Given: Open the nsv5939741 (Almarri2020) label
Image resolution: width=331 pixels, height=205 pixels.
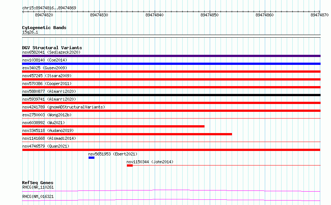Looking at the screenshot, I should [49, 99].
